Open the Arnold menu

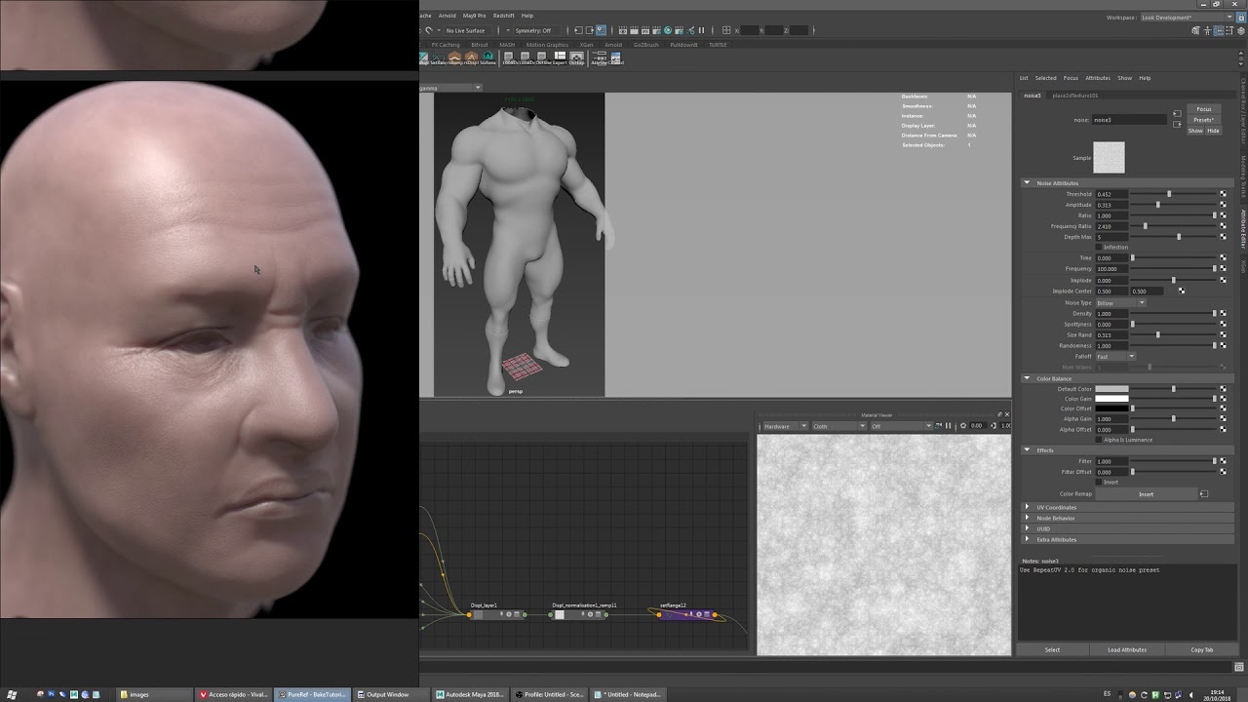447,16
